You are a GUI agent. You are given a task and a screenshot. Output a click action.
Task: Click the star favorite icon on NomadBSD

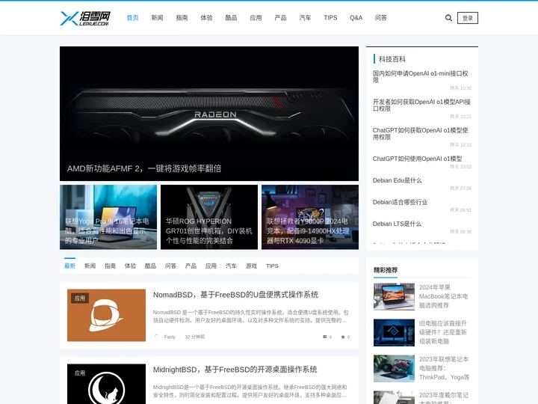tap(343, 337)
